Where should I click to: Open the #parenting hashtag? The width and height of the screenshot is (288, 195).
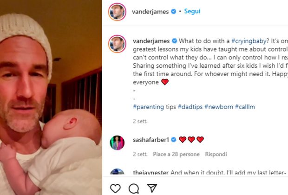tap(148, 107)
